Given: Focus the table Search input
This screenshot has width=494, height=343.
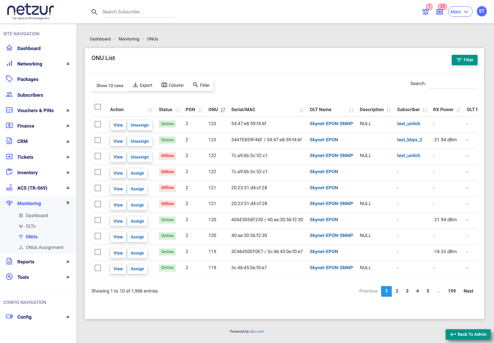Looking at the screenshot, I should point(452,83).
